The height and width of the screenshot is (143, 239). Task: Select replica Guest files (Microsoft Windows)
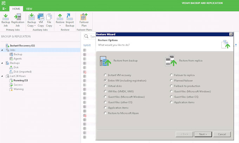click(x=171, y=91)
